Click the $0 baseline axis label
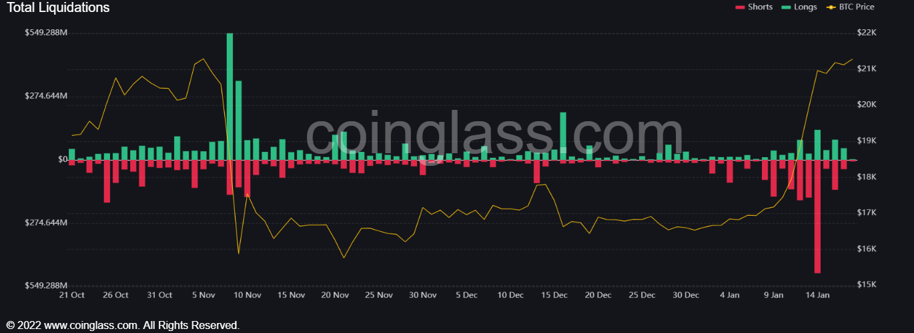914x333 pixels. (x=63, y=159)
